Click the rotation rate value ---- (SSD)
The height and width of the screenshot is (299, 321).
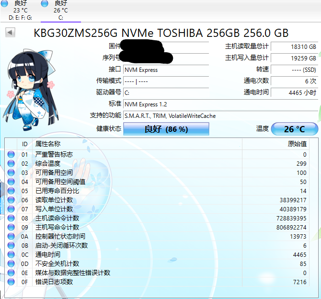tap(294, 70)
